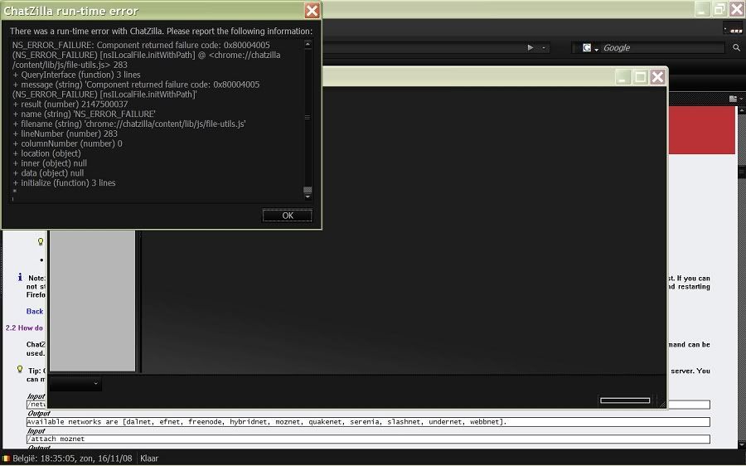Click the 'QueryInterface (function) 3 lines' line
The width and height of the screenshot is (746, 466).
[x=76, y=75]
